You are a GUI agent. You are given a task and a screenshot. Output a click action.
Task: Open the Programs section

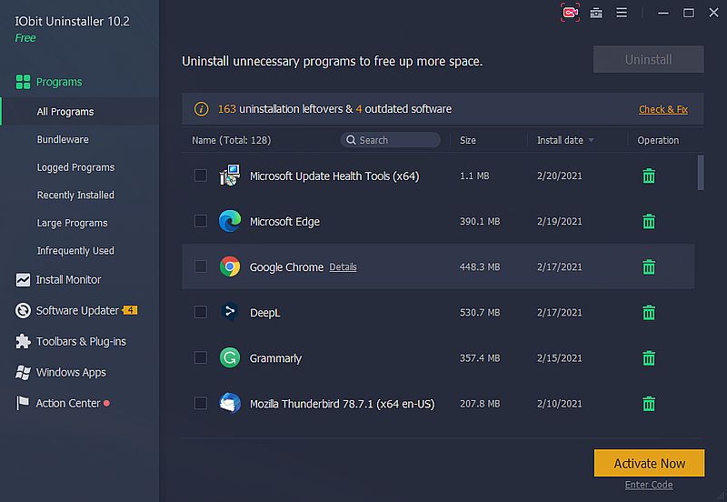click(x=59, y=82)
